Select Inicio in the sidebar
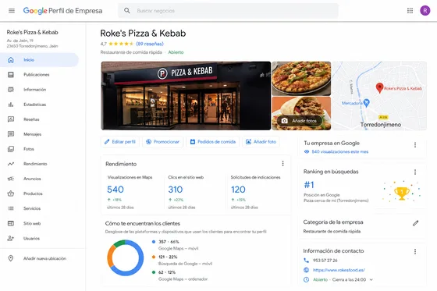Screen dimensions: 437x291 (39, 60)
